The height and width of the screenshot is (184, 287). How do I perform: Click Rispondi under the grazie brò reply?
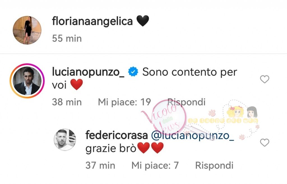coord(214,165)
